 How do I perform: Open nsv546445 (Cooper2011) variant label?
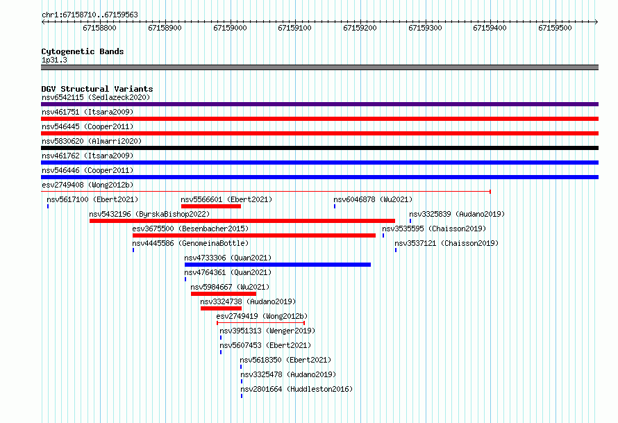(87, 126)
